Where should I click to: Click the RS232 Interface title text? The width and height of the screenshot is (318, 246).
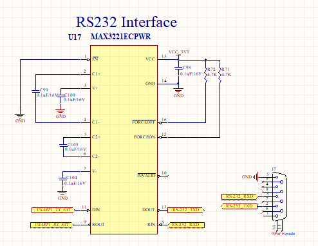127,22
